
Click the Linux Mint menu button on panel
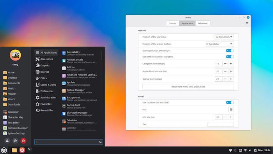coord(4,150)
